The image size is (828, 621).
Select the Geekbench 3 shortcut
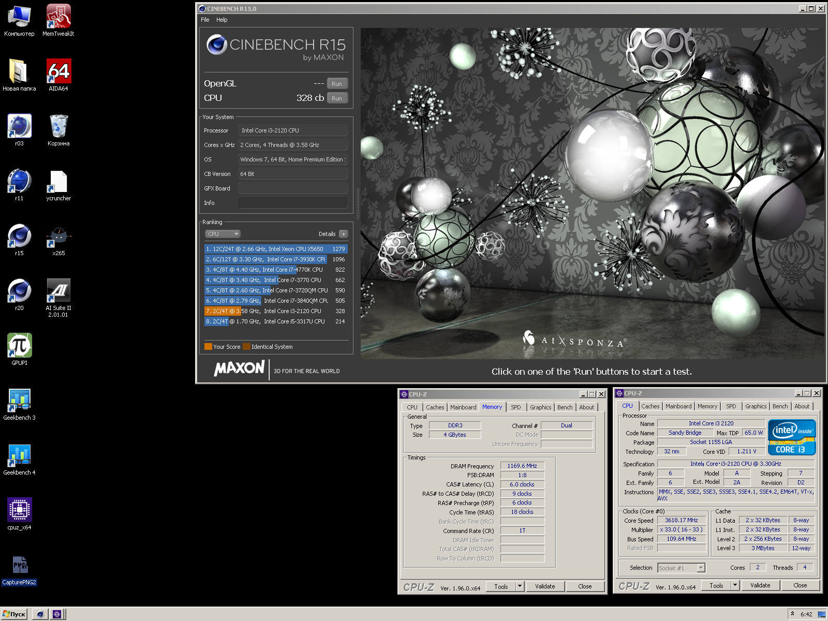pos(19,405)
